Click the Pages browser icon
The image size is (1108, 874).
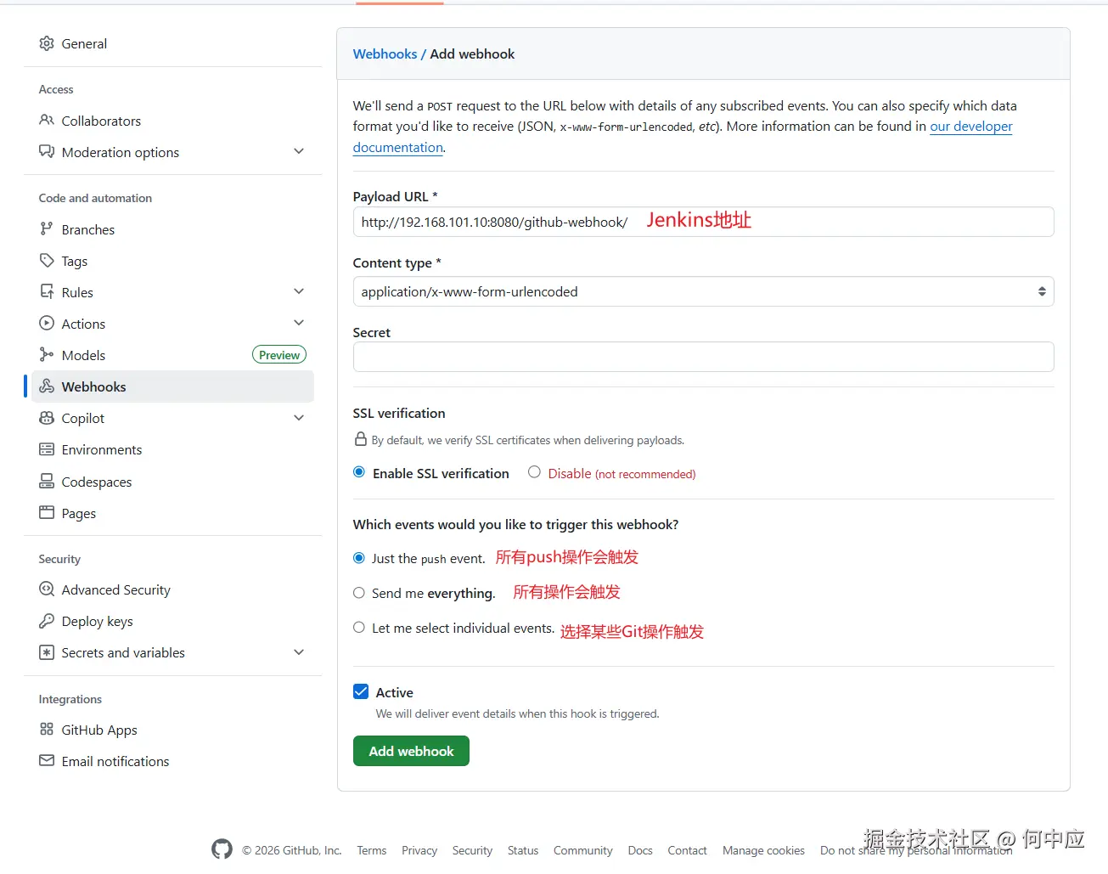[47, 513]
